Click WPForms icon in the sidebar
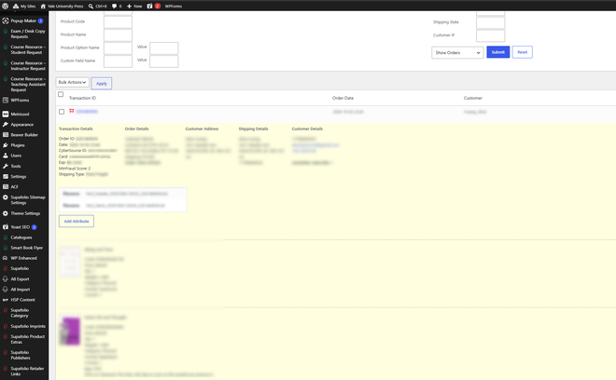The image size is (616, 380). tap(5, 100)
